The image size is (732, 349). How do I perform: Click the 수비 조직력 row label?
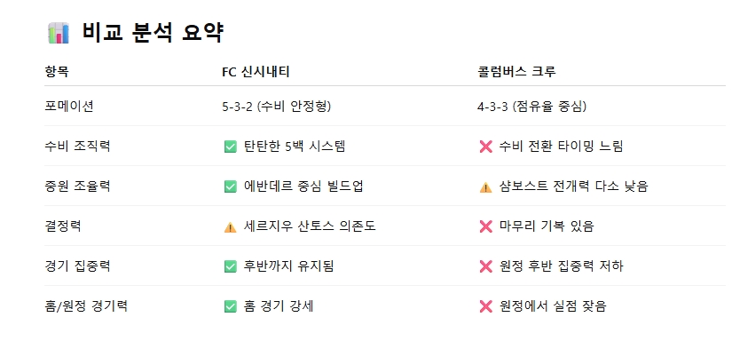pos(77,147)
